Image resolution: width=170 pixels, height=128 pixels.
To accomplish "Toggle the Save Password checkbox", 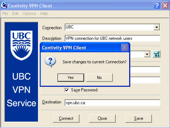I will (x=67, y=90).
